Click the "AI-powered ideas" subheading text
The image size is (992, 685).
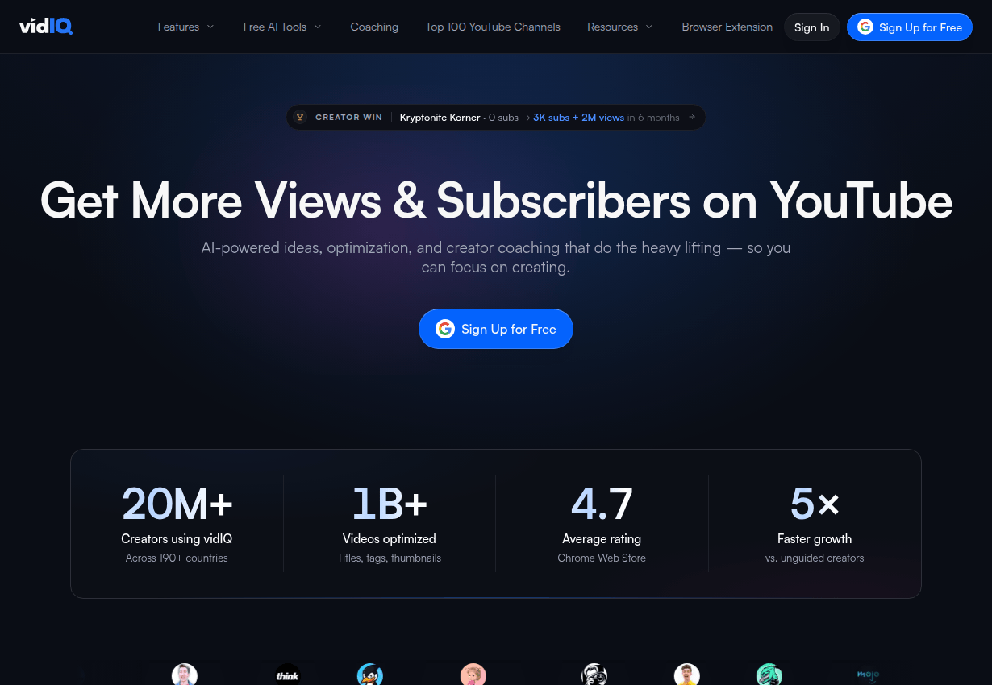(496, 257)
